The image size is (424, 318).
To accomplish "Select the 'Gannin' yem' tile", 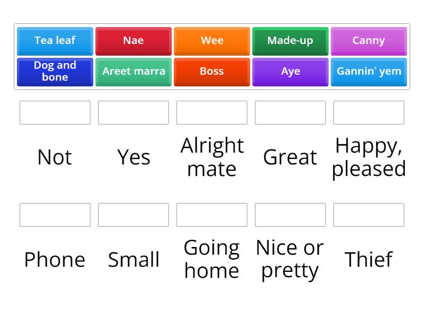I will tap(369, 72).
